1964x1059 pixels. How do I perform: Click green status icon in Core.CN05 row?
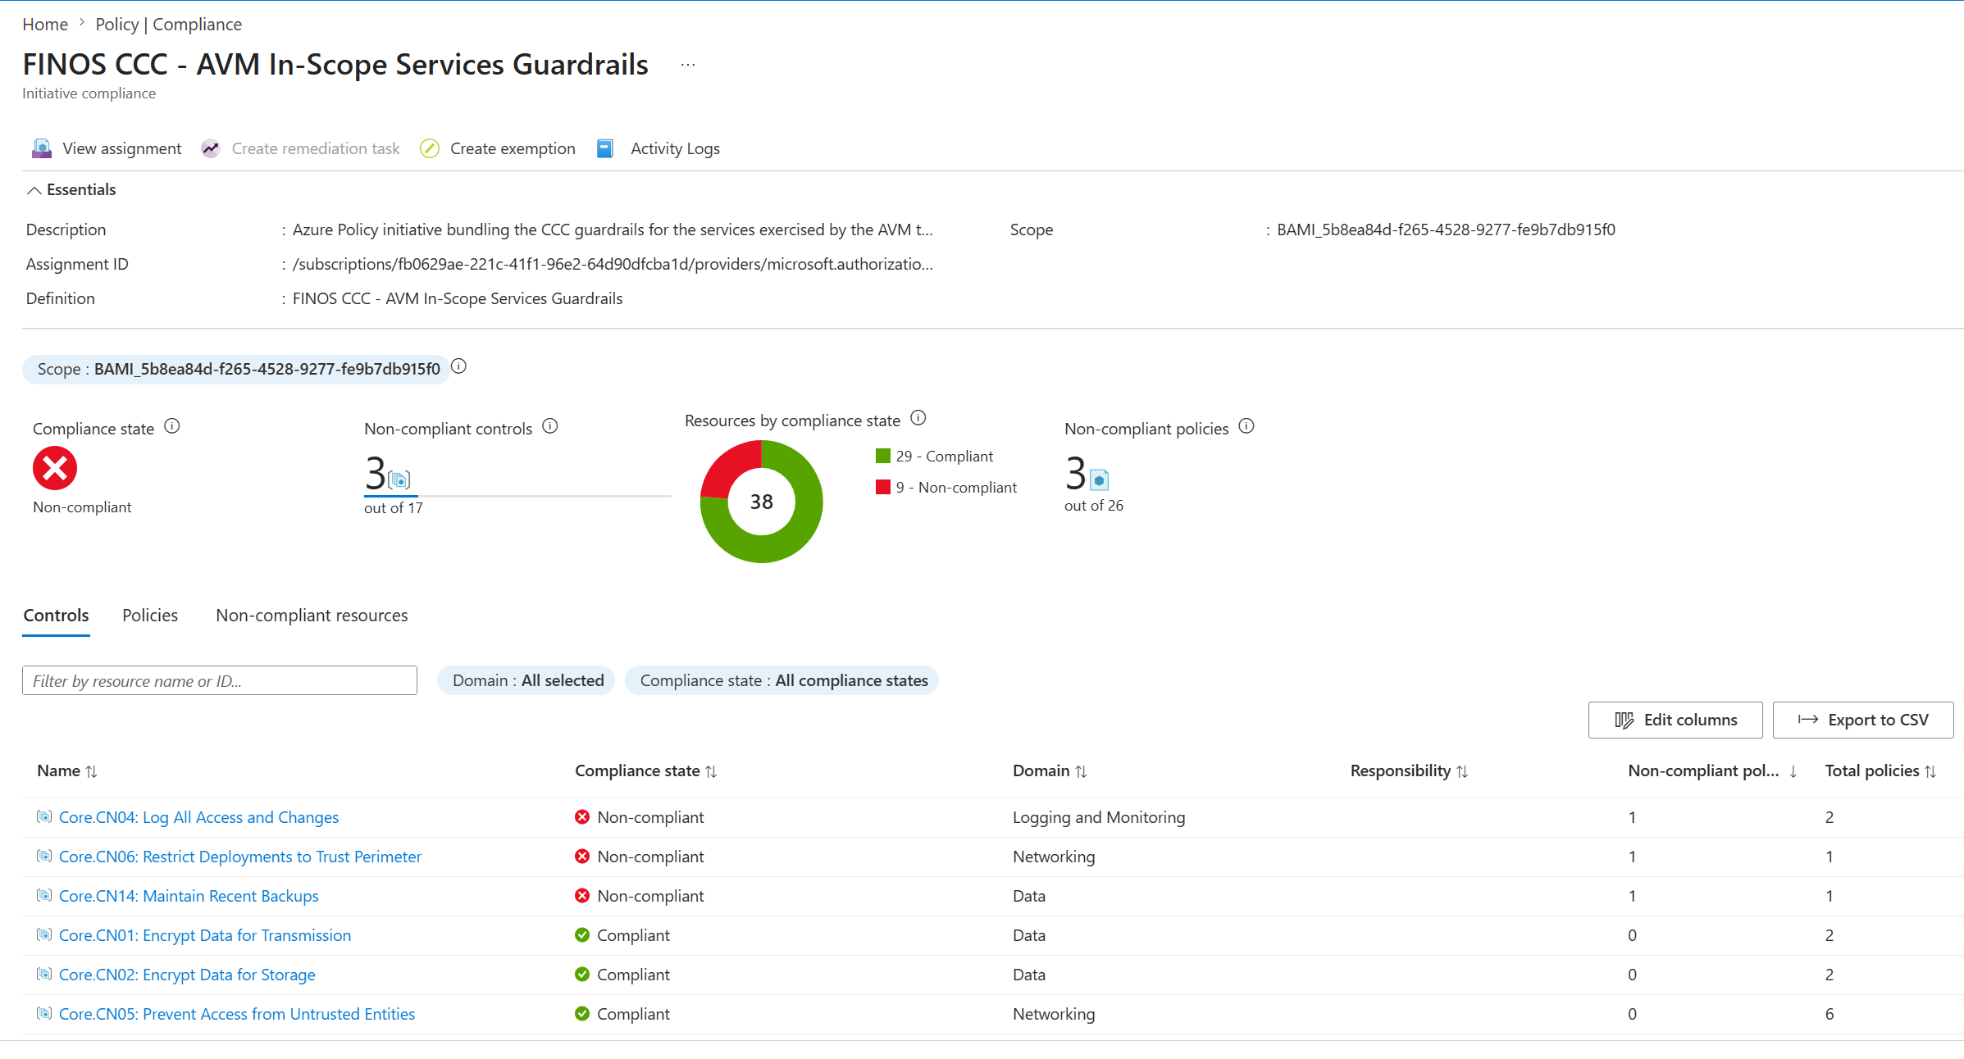tap(582, 1014)
